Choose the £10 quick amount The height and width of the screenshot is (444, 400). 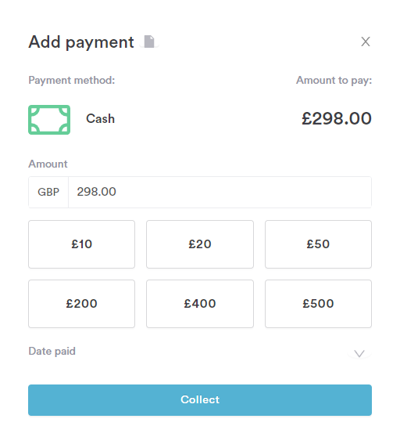81,244
